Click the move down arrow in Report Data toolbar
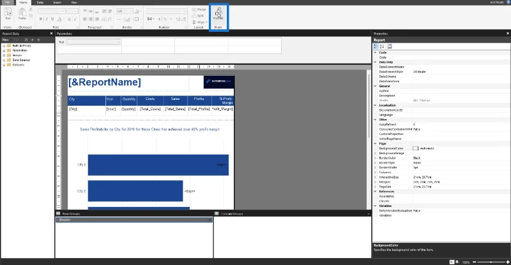 coord(38,39)
